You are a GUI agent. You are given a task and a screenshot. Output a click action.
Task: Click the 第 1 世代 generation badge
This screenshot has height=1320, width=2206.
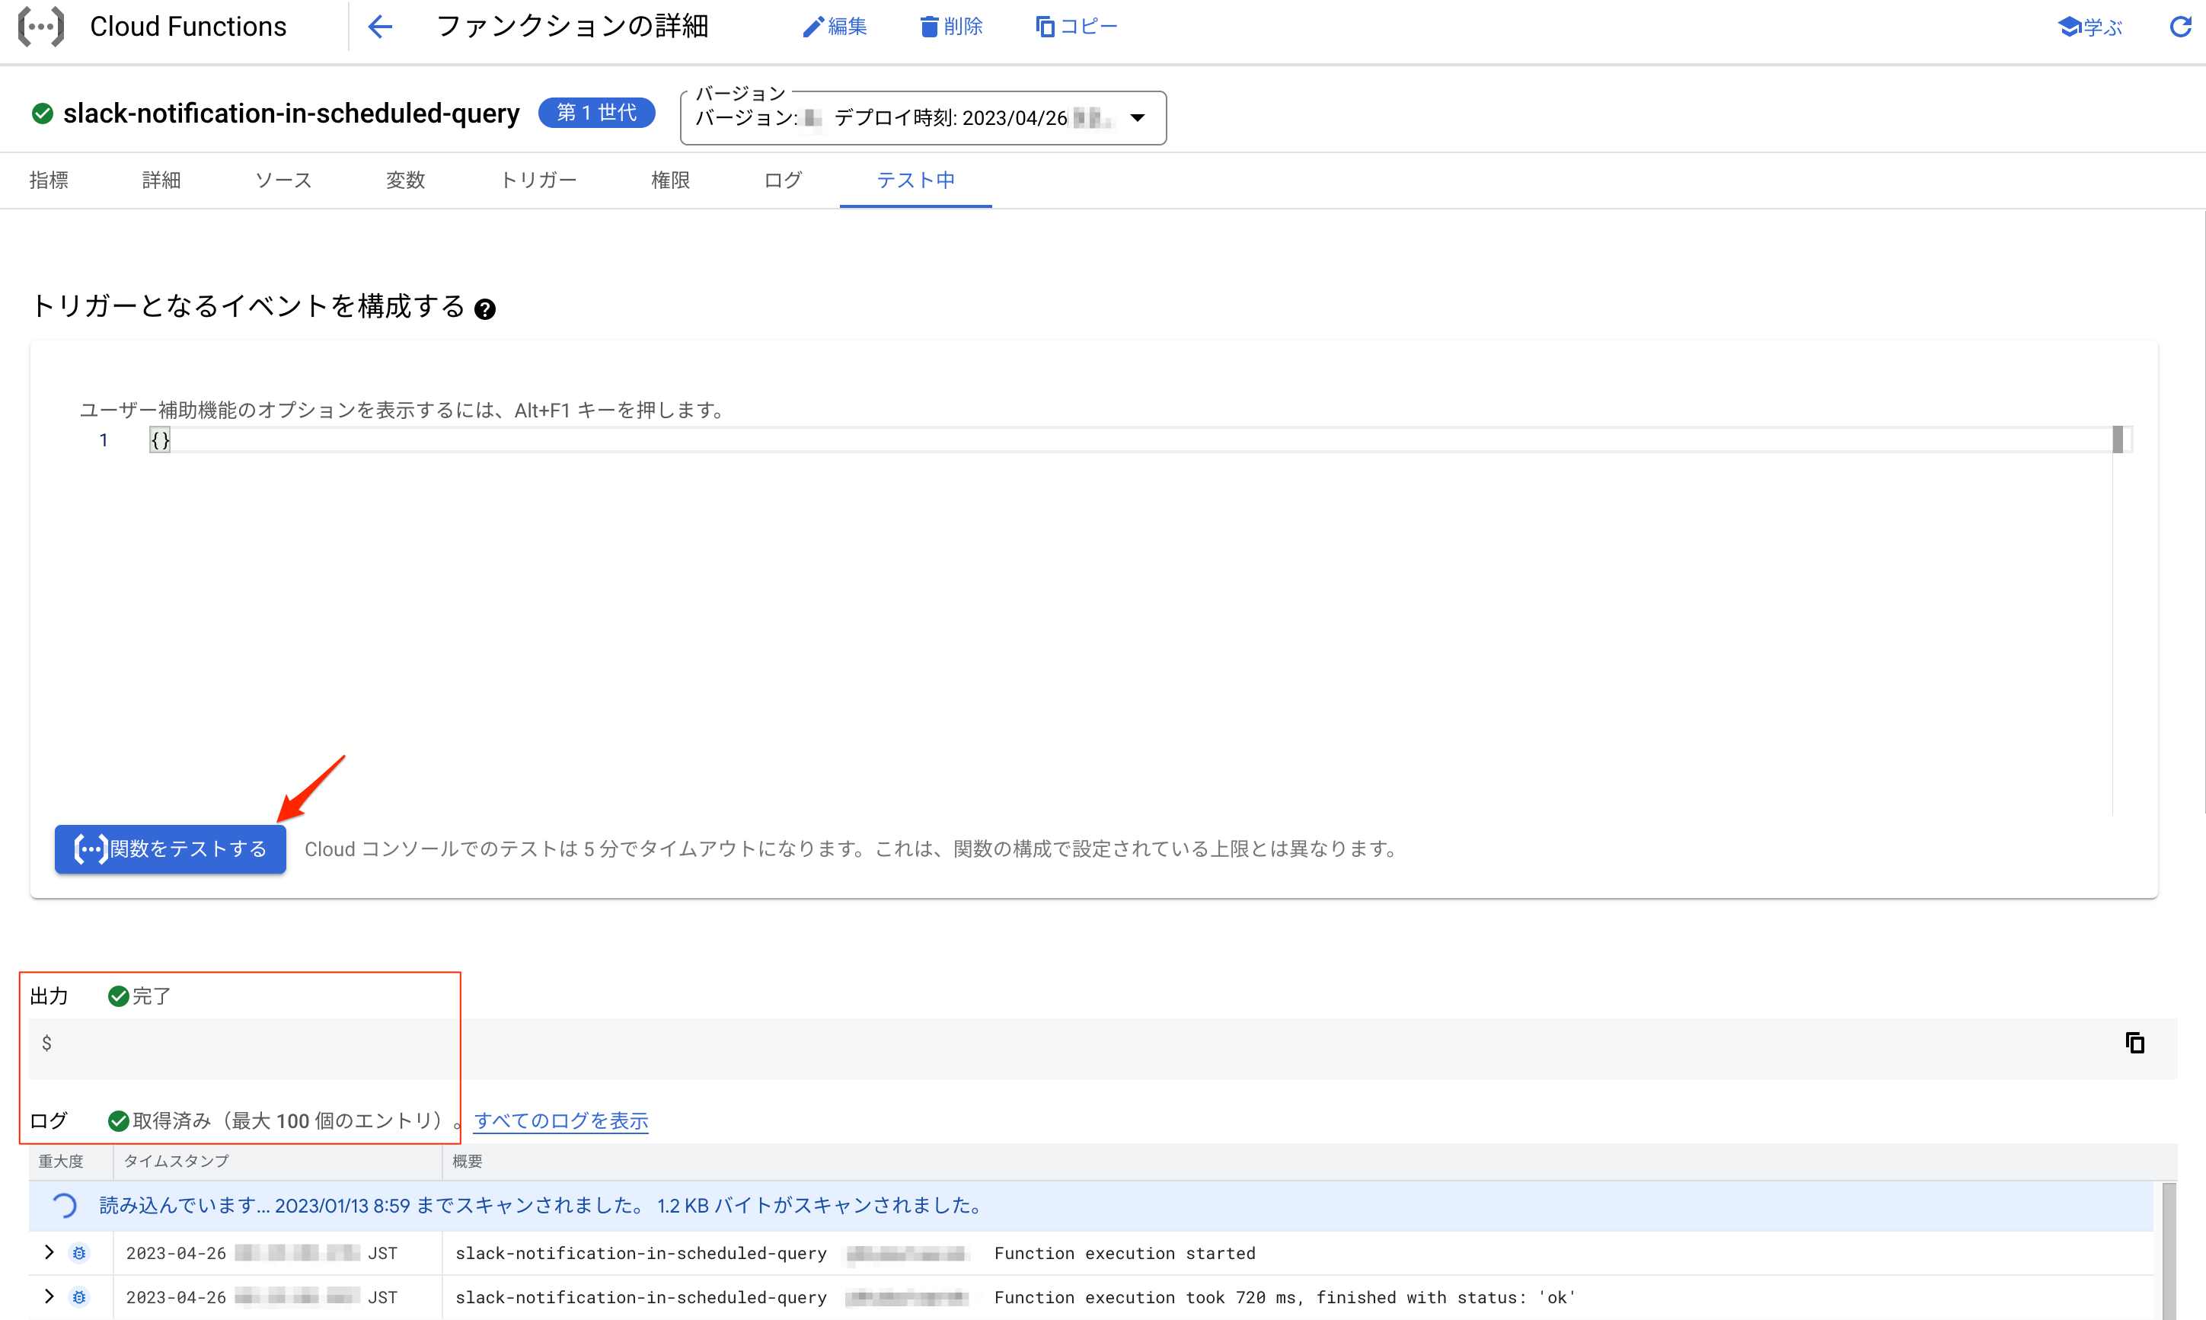597,113
